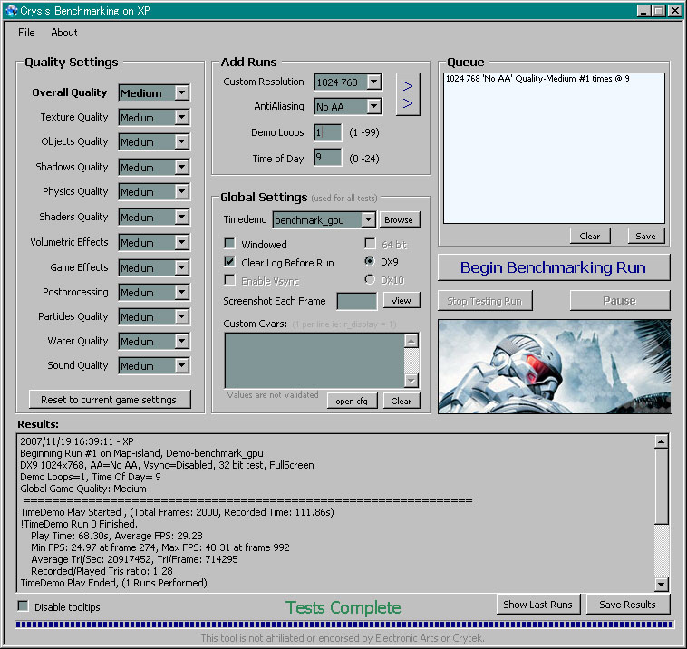Expand the Particles Quality dropdown

coord(182,317)
